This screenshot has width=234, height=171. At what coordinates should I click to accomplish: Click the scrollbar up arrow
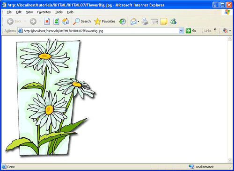coord(230,38)
